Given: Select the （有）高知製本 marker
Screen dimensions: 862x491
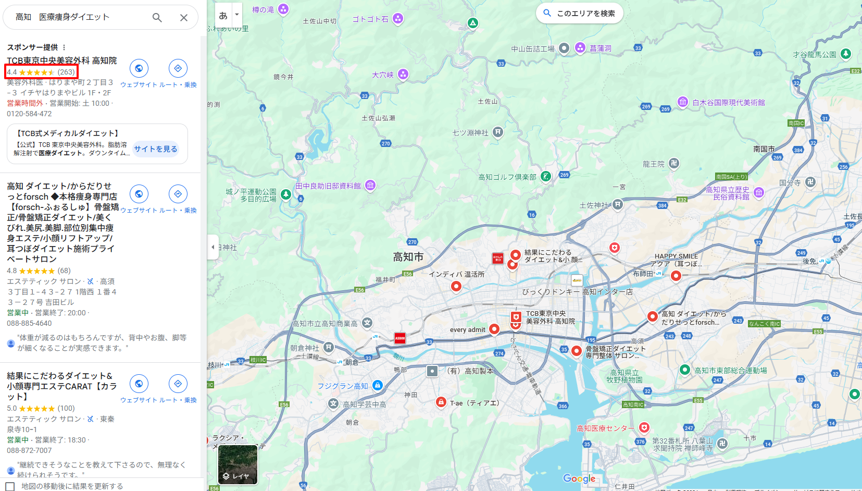Looking at the screenshot, I should click(432, 371).
